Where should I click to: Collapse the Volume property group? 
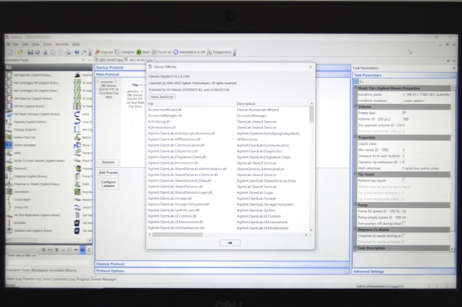(x=355, y=106)
